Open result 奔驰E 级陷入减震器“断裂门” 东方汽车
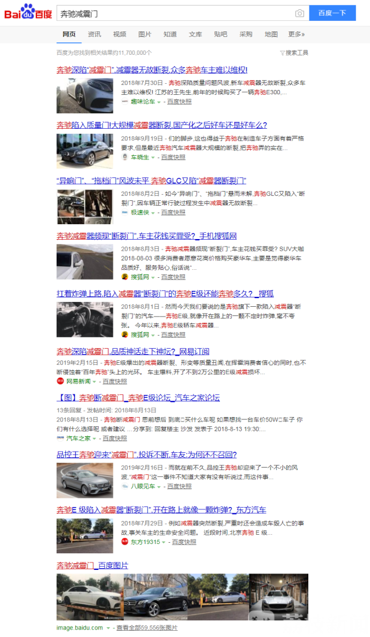This screenshot has width=370, height=637. coord(162,510)
